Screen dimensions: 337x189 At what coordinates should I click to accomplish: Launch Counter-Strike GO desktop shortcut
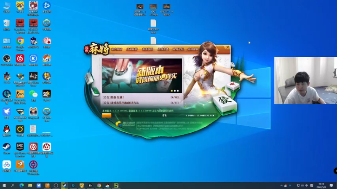click(20, 94)
